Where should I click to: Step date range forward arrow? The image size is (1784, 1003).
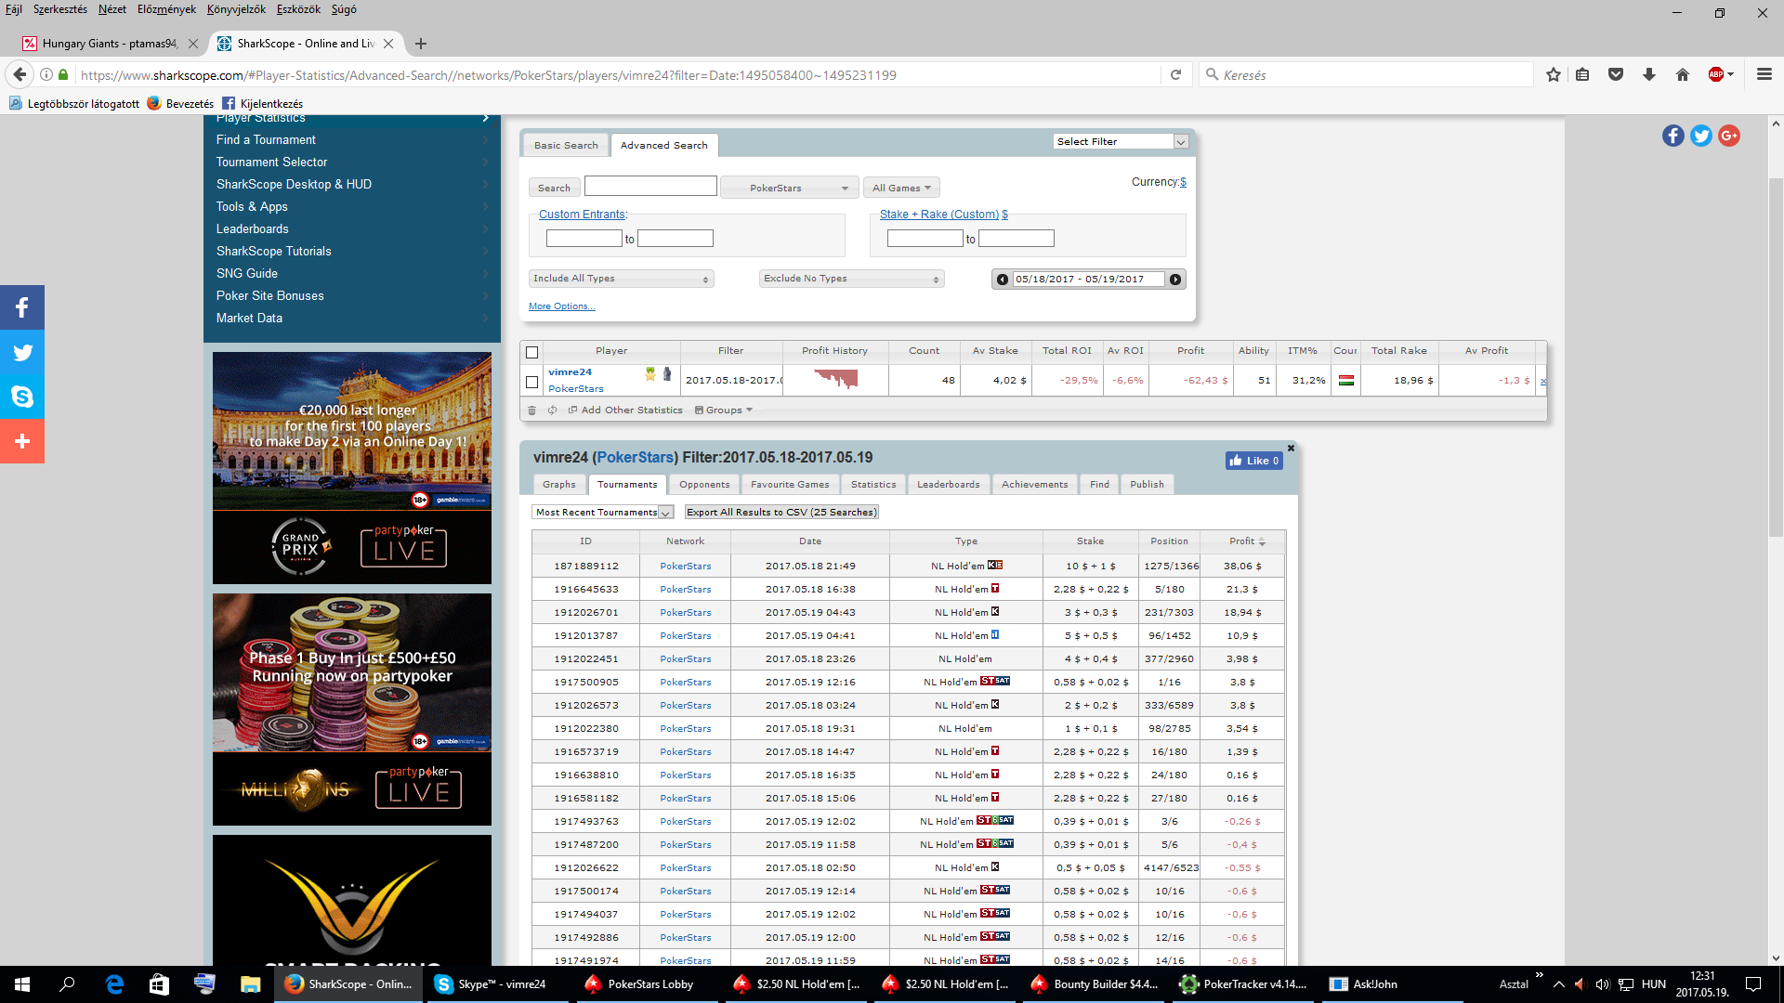1175,280
